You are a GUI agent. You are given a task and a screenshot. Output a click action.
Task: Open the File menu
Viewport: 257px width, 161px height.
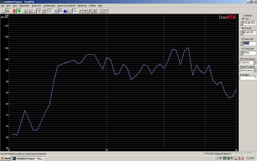(3, 6)
